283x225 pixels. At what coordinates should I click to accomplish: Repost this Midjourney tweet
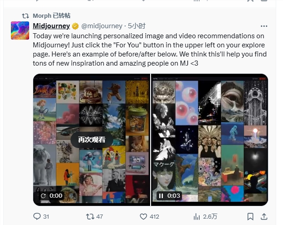pos(90,216)
